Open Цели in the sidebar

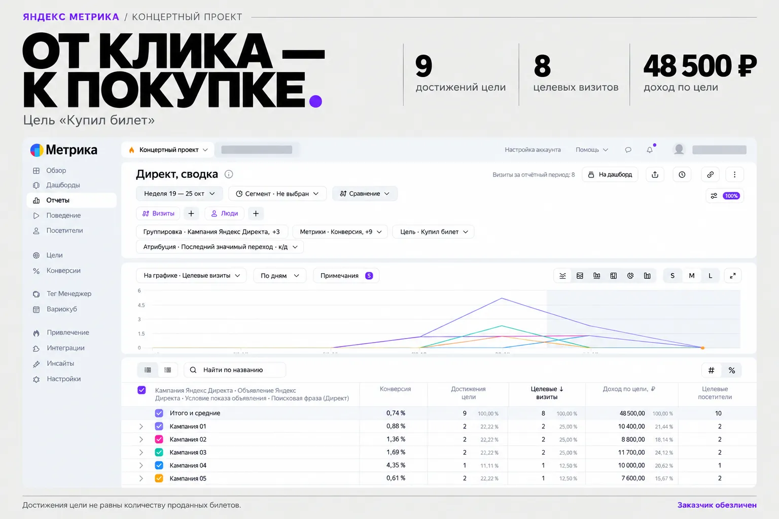[54, 255]
